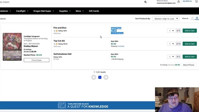This screenshot has width=199, height=112.
Task: Expand the More menu
Action: point(80,11)
